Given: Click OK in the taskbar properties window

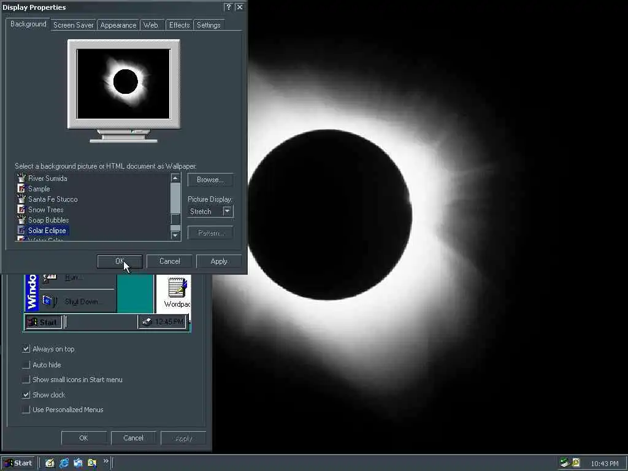Looking at the screenshot, I should click(x=83, y=438).
